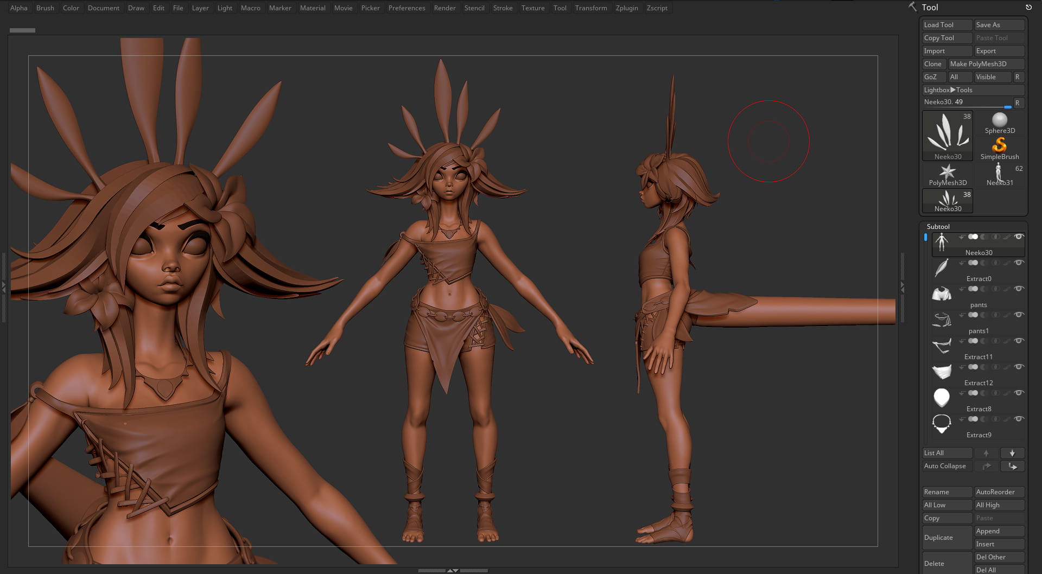Viewport: 1042px width, 574px height.
Task: Toggle union mode on Neeko30 subtool row
Action: tap(973, 237)
